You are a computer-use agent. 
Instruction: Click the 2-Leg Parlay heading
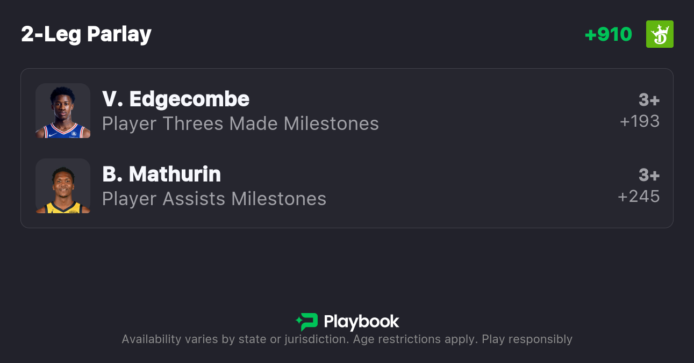pyautogui.click(x=86, y=34)
